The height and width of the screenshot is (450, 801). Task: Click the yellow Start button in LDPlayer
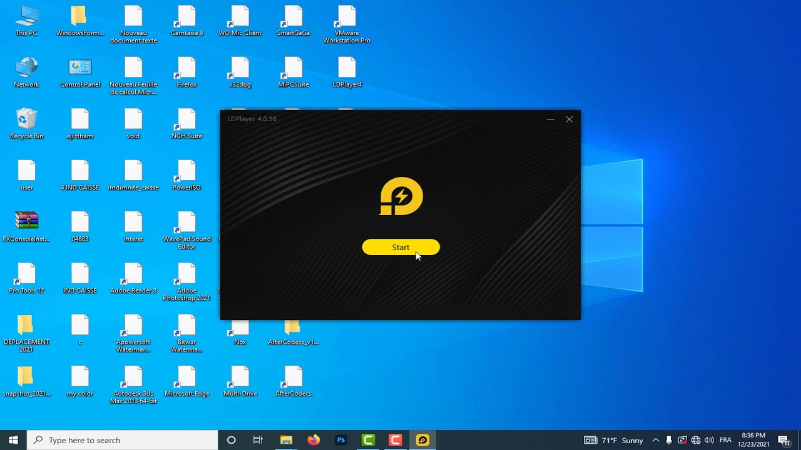400,247
